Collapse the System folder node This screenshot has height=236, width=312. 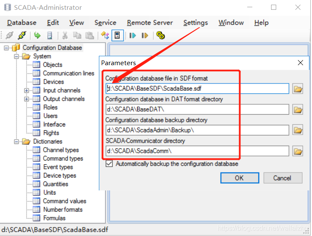pos(17,57)
